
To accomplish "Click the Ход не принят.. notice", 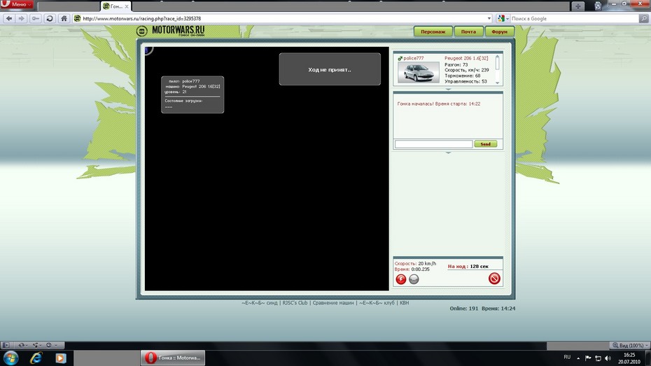I will click(330, 69).
